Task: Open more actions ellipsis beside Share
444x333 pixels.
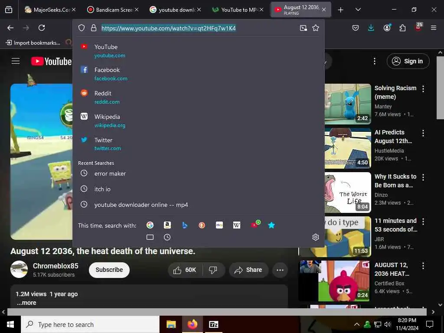Action: 280,270
